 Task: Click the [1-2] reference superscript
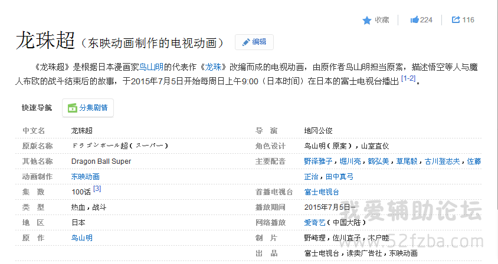tap(408, 78)
